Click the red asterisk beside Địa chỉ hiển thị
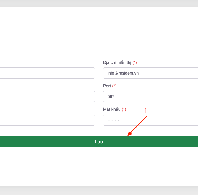This screenshot has height=195, width=198. (134, 62)
